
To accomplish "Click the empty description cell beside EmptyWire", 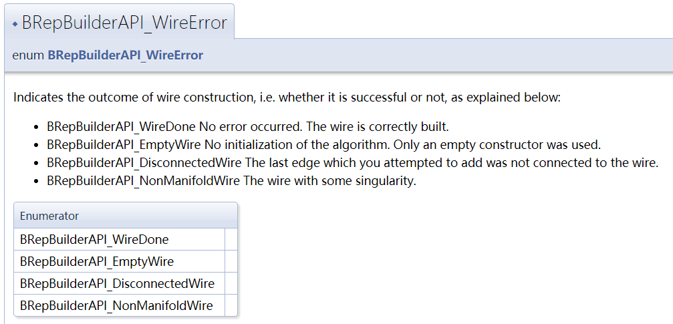I will tap(231, 261).
